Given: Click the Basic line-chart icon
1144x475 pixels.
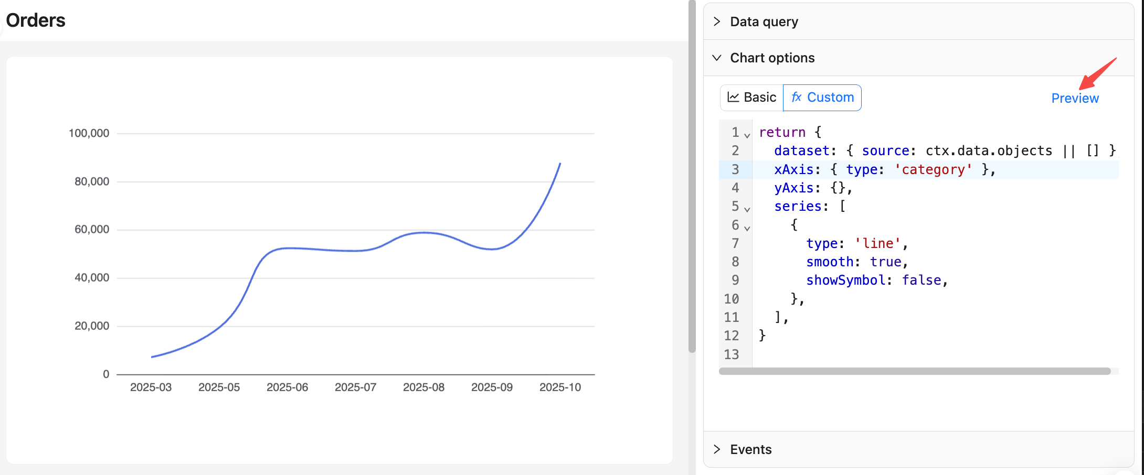Looking at the screenshot, I should (733, 98).
